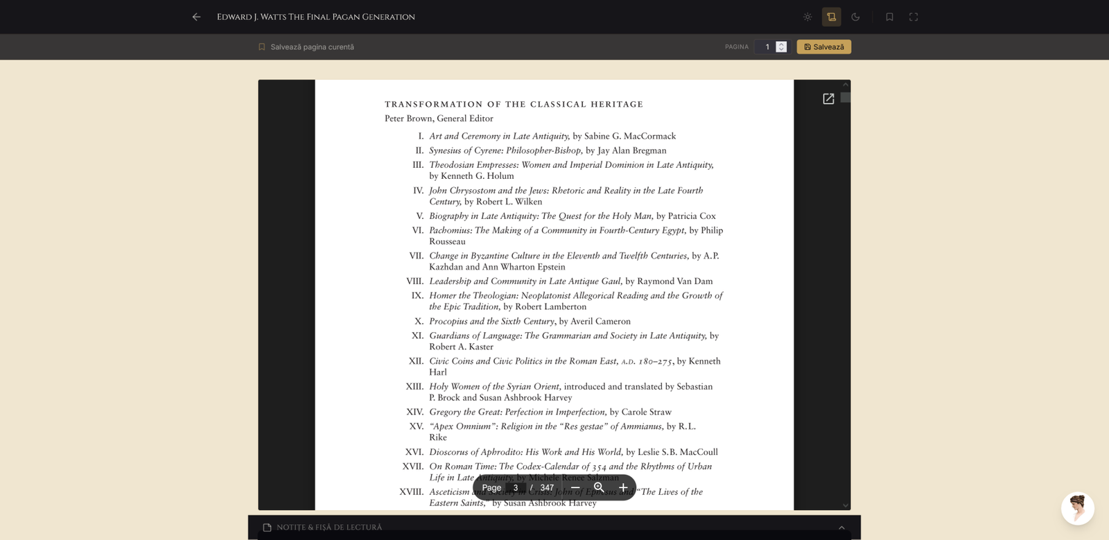
Task: Click entry 'Leadership and Community in Late Antique Gaul'
Action: [x=571, y=281]
